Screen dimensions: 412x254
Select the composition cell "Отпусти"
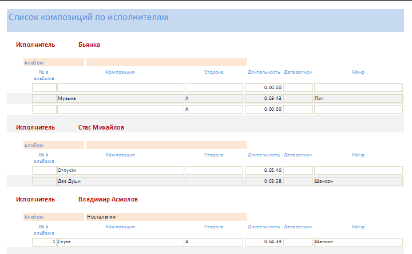point(121,170)
